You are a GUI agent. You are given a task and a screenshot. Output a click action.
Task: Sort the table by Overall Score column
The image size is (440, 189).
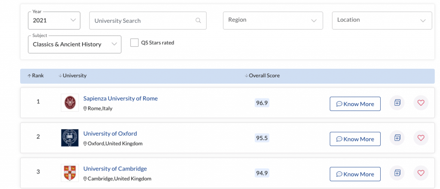click(x=262, y=76)
